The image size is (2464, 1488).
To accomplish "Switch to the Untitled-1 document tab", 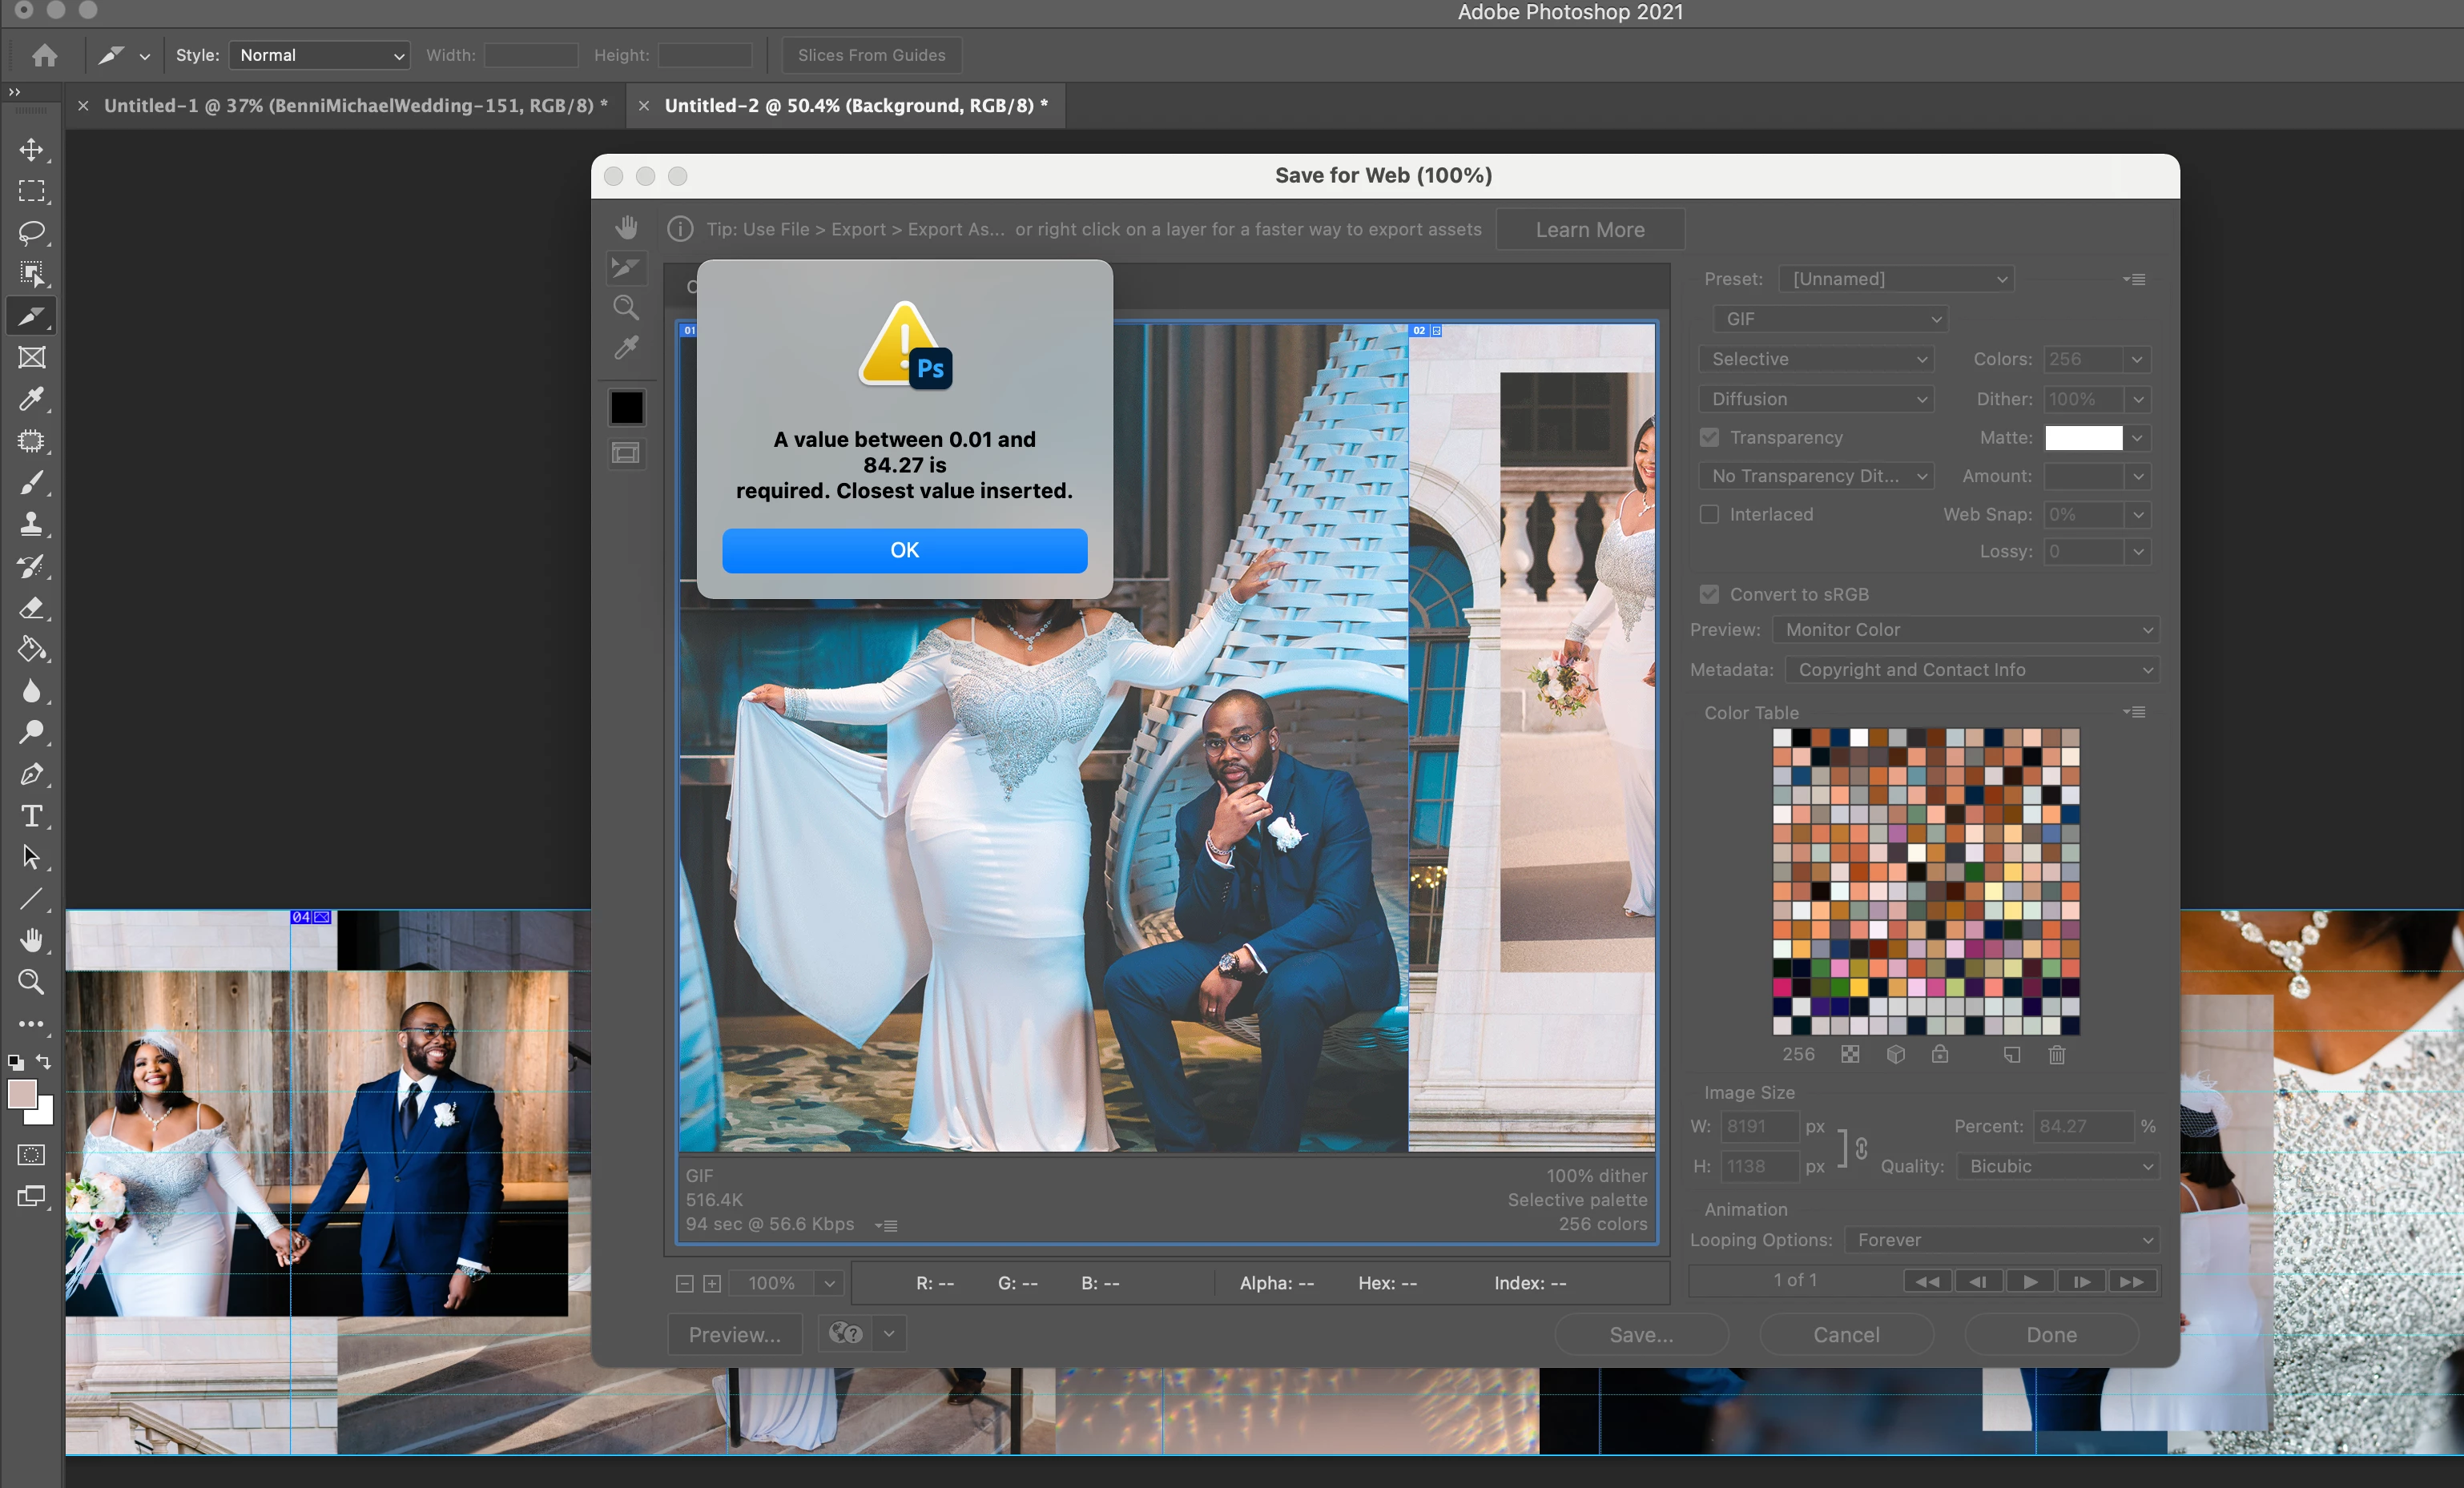I will tap(355, 106).
